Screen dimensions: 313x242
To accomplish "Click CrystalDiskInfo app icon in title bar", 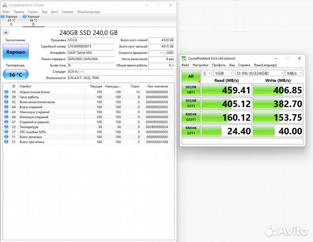I will [x=4, y=5].
